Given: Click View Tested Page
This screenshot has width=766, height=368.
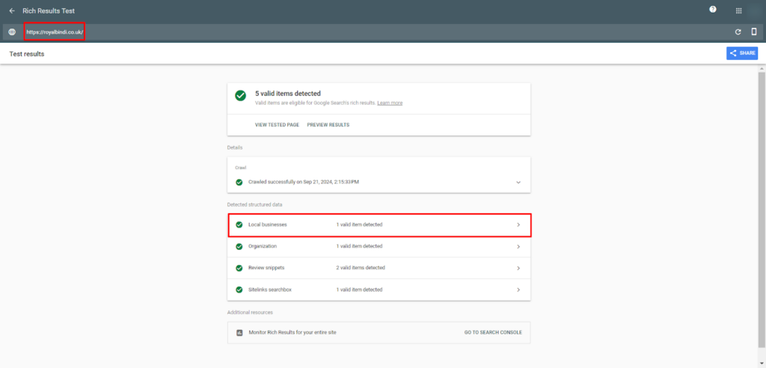Looking at the screenshot, I should pyautogui.click(x=277, y=125).
